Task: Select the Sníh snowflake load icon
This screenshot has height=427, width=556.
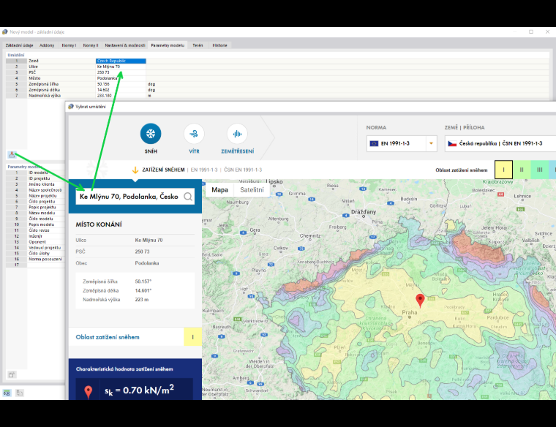Action: click(151, 134)
